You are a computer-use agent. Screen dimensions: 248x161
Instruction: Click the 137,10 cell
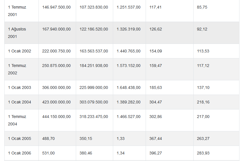[203, 87]
